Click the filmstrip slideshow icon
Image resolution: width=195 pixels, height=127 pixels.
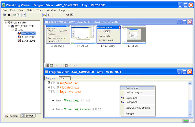coord(66,65)
